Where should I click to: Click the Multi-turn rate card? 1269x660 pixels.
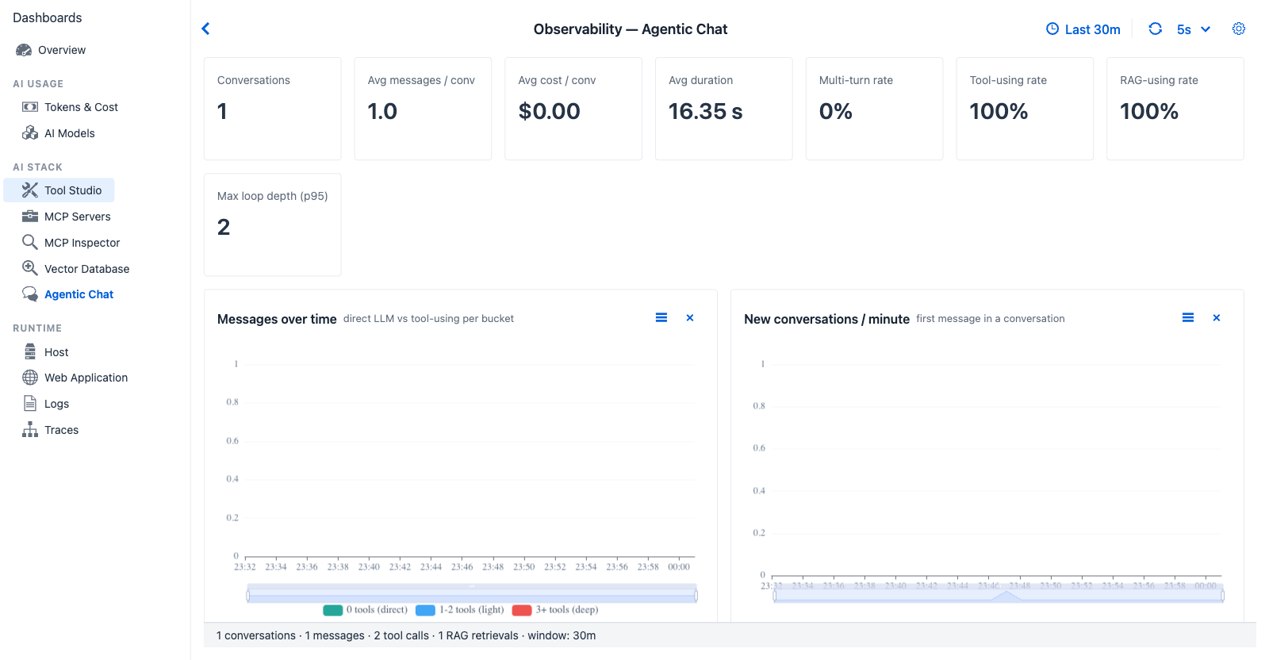click(x=874, y=109)
